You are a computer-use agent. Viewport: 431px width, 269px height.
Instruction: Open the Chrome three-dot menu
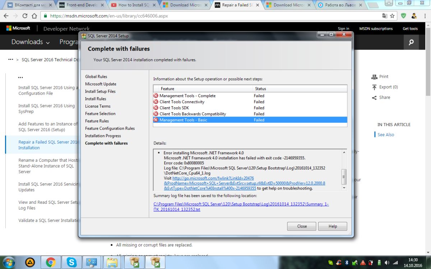425,16
